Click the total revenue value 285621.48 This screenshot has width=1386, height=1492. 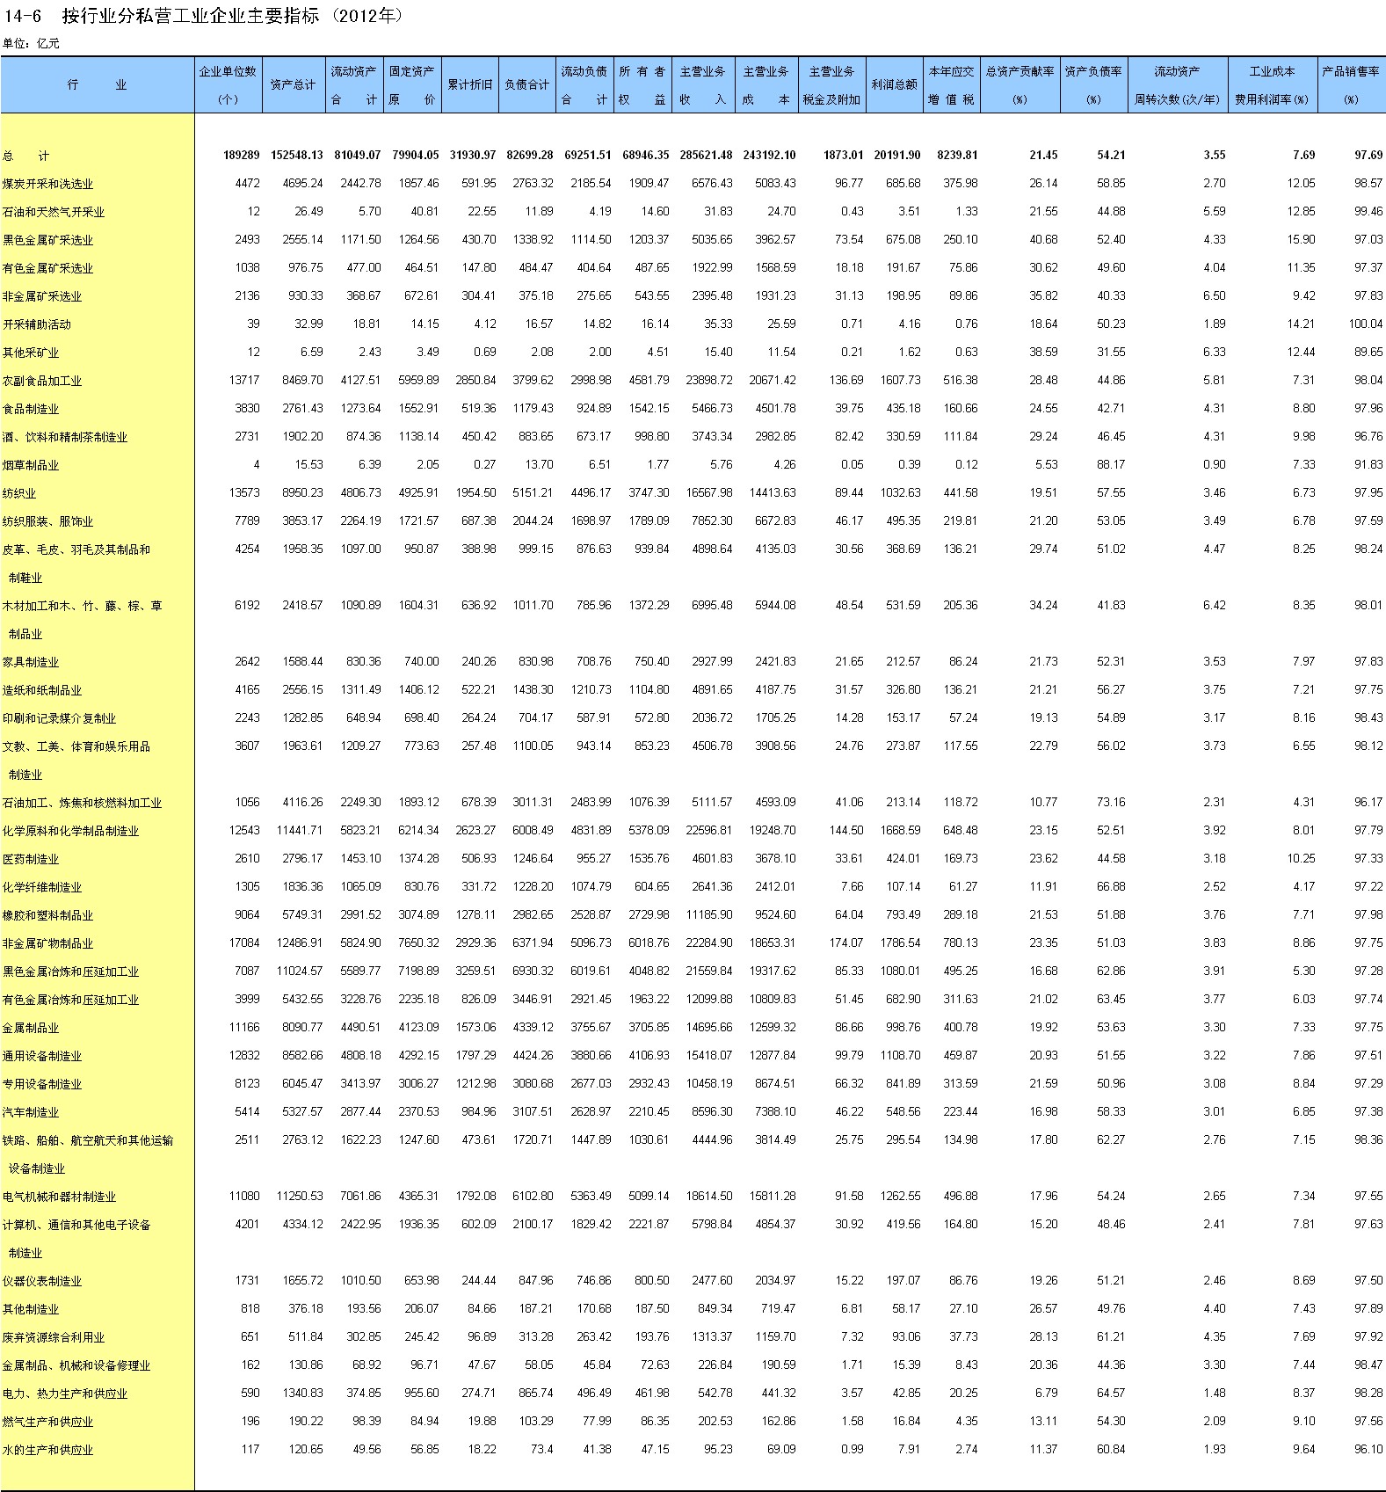tap(706, 155)
